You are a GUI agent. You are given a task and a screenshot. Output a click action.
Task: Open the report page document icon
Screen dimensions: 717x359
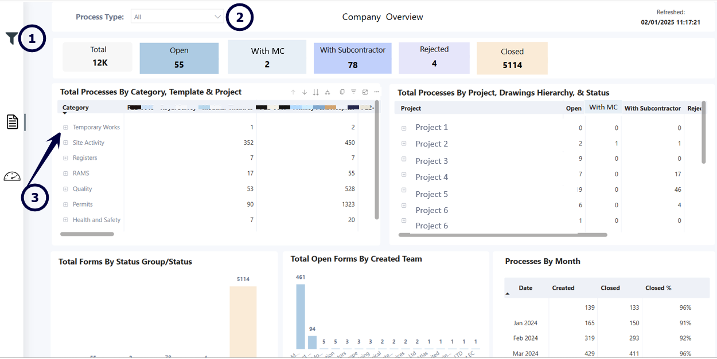(x=13, y=122)
